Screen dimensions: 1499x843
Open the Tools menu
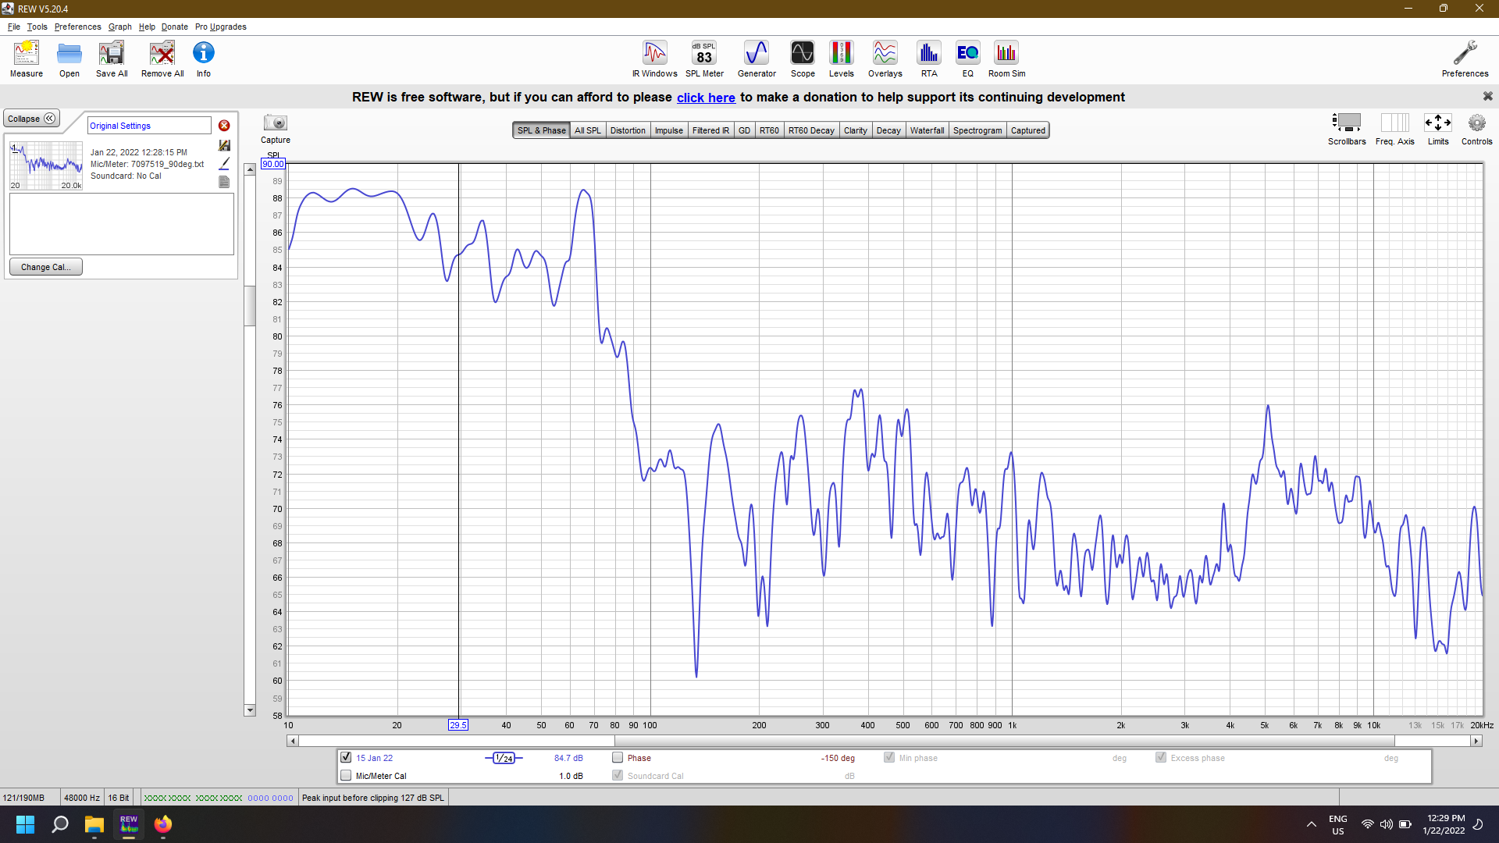click(37, 27)
